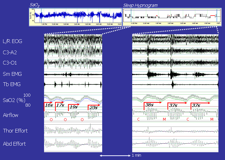The height and width of the screenshot is (160, 225).
Task: Click the rightmost red M airflow marker
Action: tap(212, 119)
